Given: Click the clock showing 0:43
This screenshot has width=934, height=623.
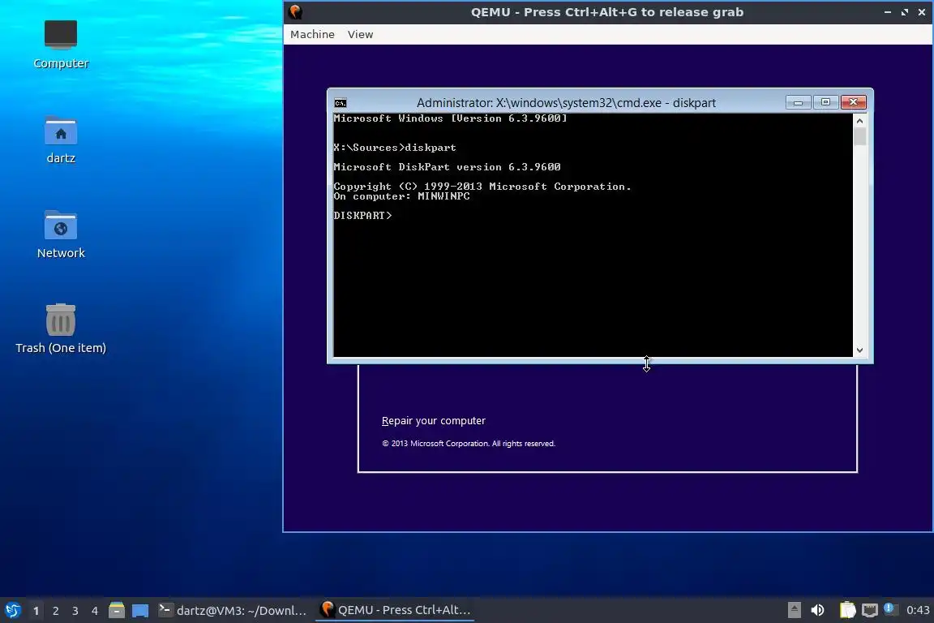Looking at the screenshot, I should 918,610.
